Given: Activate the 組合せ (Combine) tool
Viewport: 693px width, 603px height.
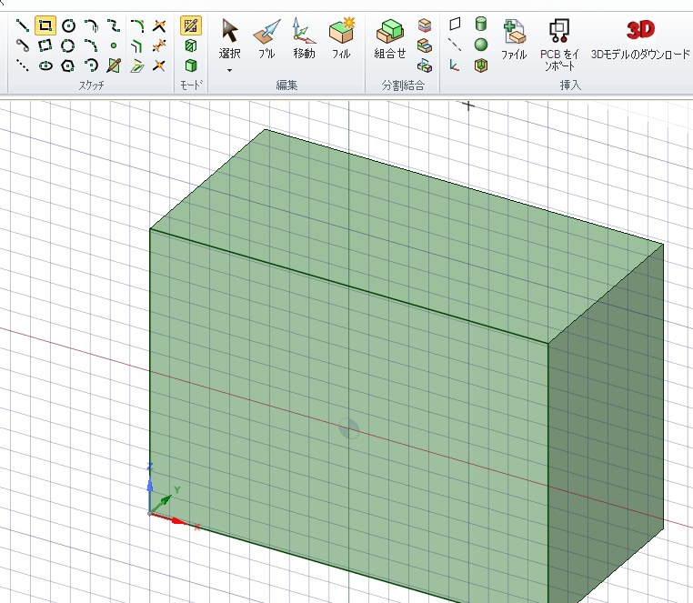Looking at the screenshot, I should 390,39.
